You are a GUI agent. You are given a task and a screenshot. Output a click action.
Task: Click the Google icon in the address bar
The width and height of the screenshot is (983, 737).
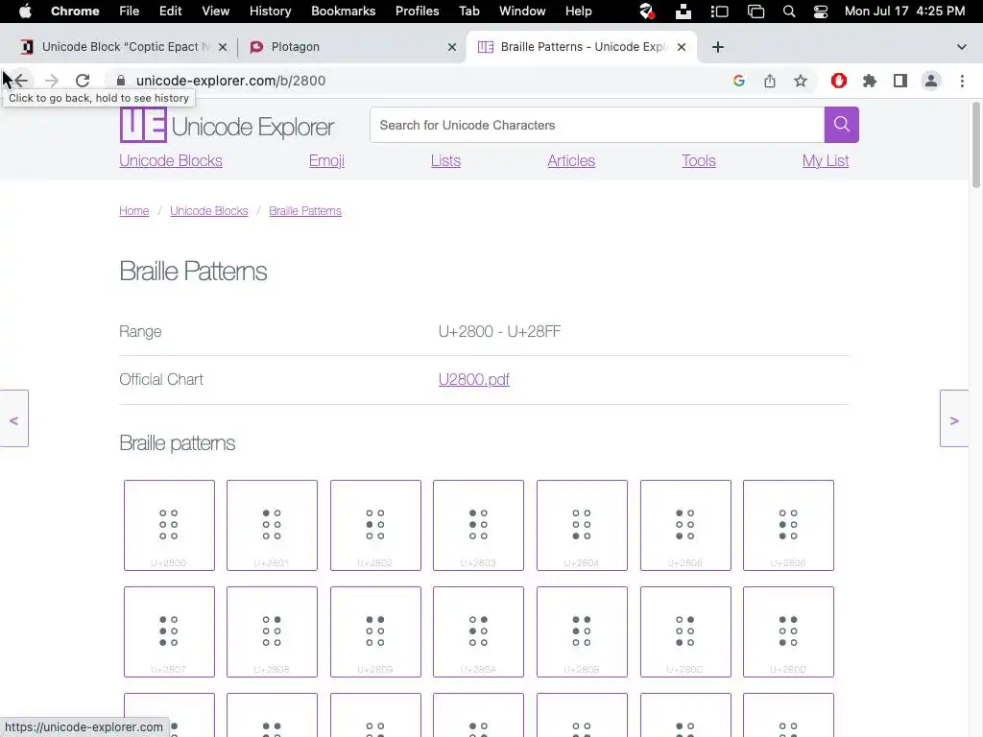pyautogui.click(x=738, y=81)
